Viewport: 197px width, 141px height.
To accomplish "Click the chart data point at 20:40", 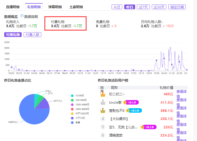I will click(x=164, y=58).
